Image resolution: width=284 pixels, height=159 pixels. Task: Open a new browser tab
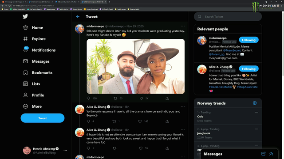[x=110, y=2]
